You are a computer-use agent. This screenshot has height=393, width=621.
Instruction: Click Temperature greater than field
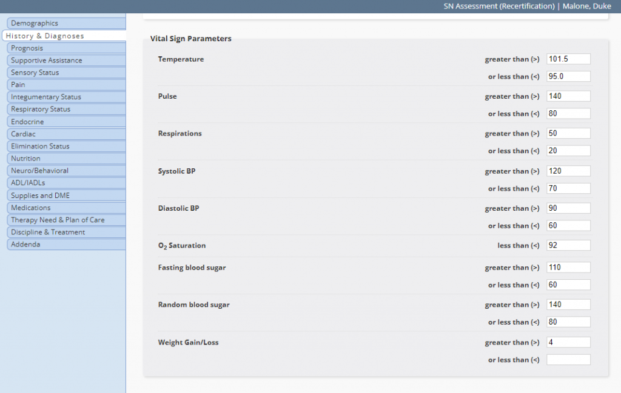tap(568, 59)
